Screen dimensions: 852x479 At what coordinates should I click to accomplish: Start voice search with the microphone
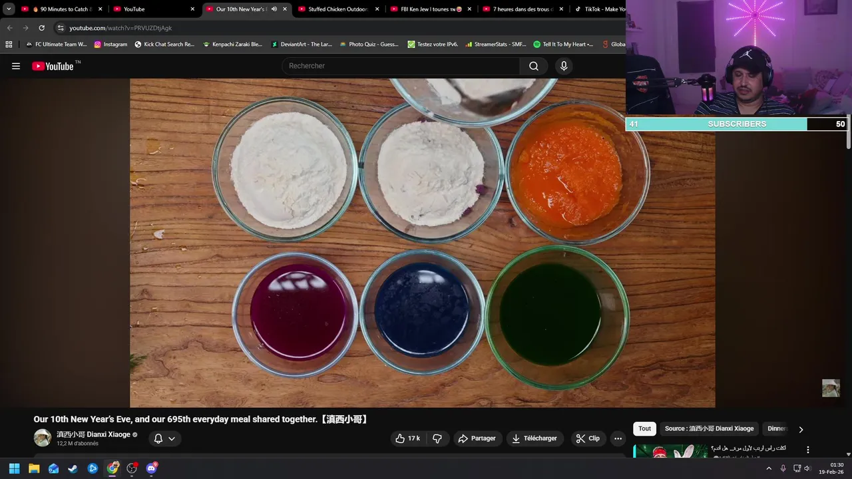(564, 66)
